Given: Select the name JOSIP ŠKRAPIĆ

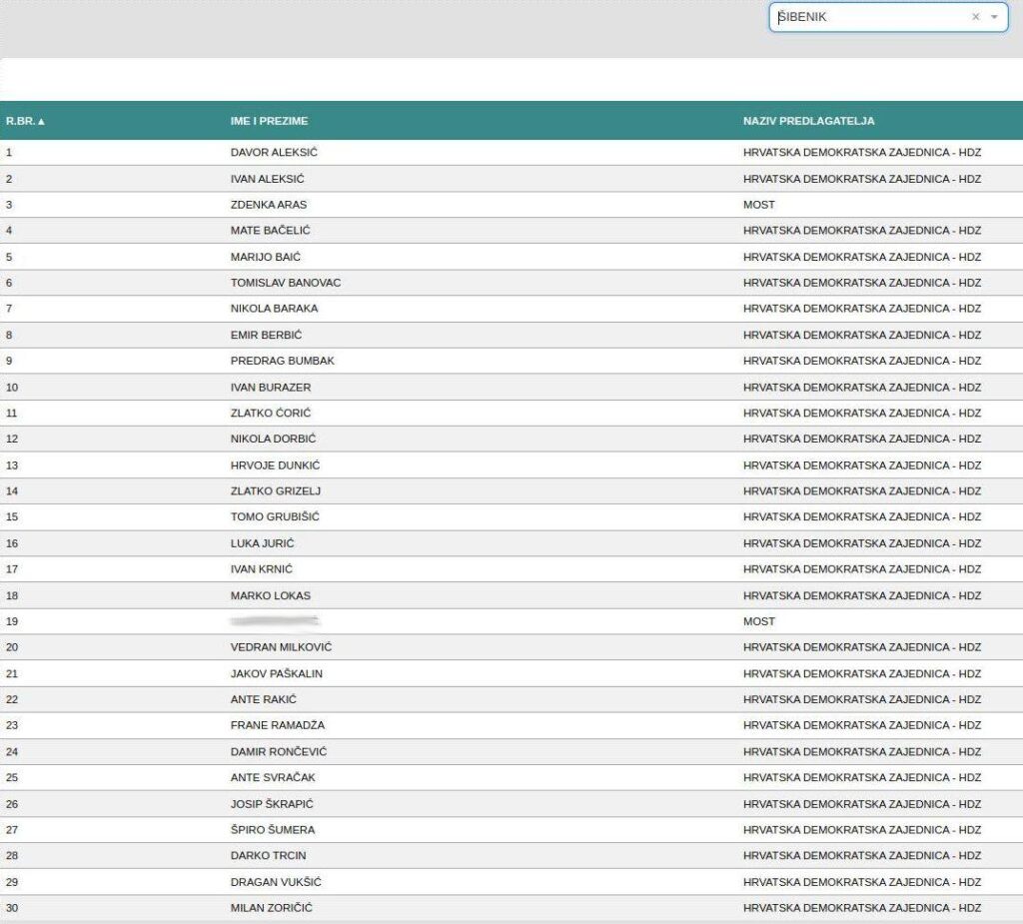Looking at the screenshot, I should click(272, 804).
